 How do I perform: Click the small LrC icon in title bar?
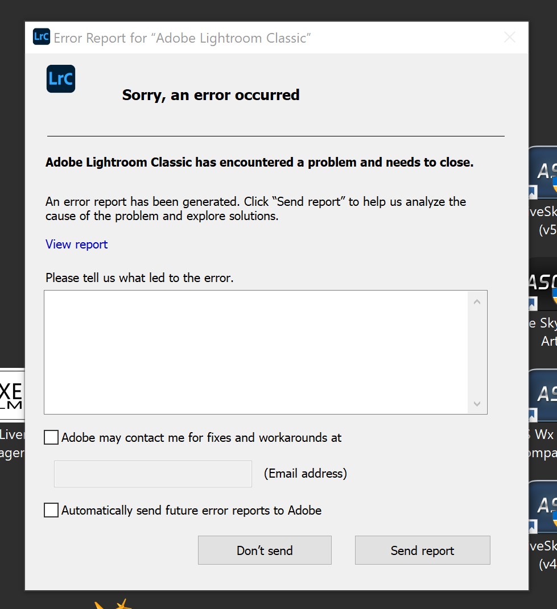(x=42, y=37)
